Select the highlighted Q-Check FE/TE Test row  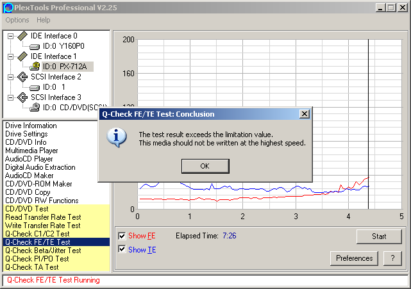56,242
